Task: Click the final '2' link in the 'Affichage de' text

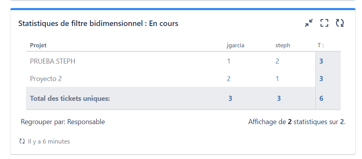Action: (342, 122)
